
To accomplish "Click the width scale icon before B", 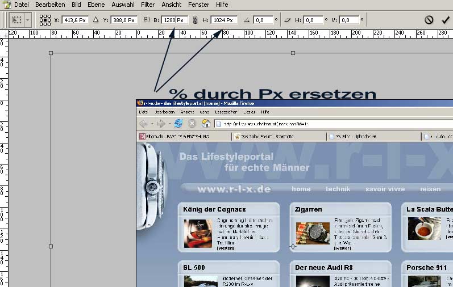I will (147, 20).
